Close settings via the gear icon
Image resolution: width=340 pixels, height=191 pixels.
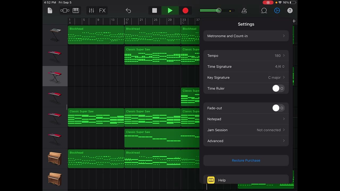(x=277, y=11)
